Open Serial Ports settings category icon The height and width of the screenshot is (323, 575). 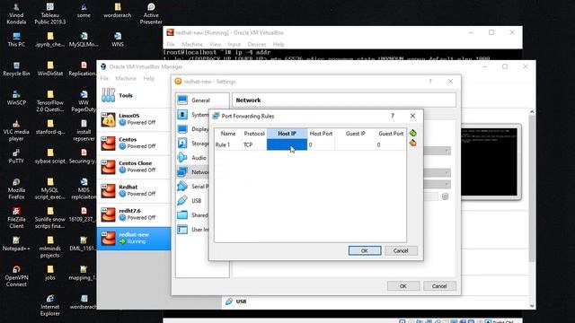pyautogui.click(x=182, y=187)
